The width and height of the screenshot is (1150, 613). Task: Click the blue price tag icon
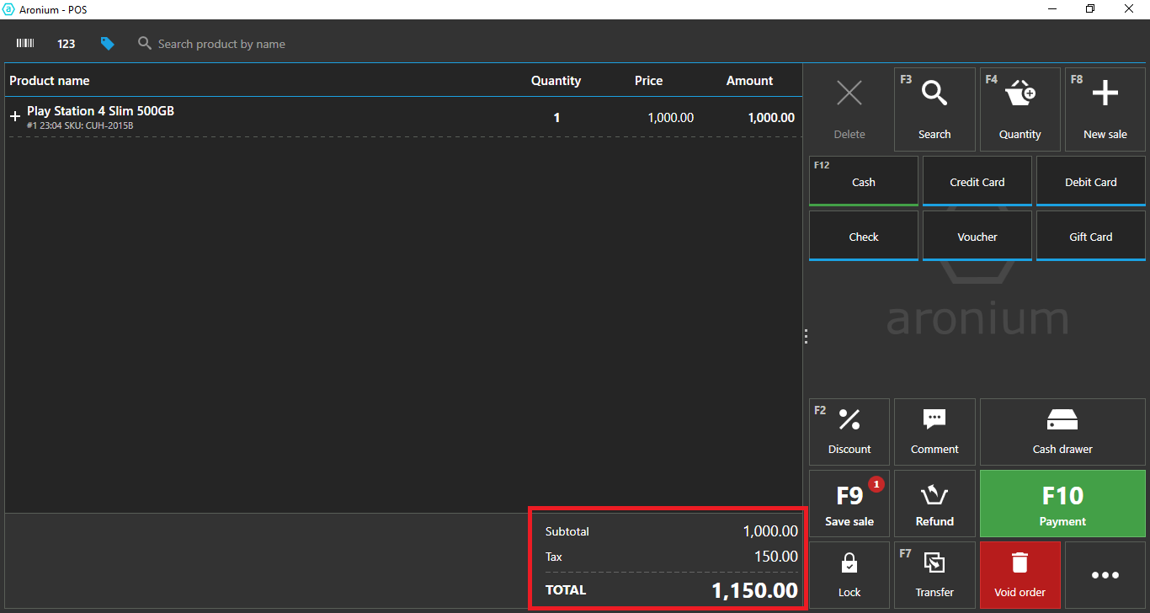[107, 44]
